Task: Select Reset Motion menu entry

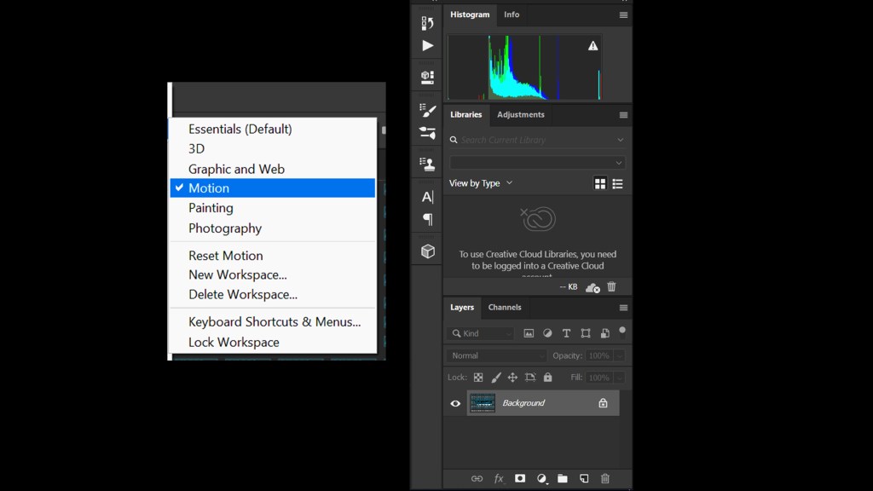Action: [x=226, y=256]
